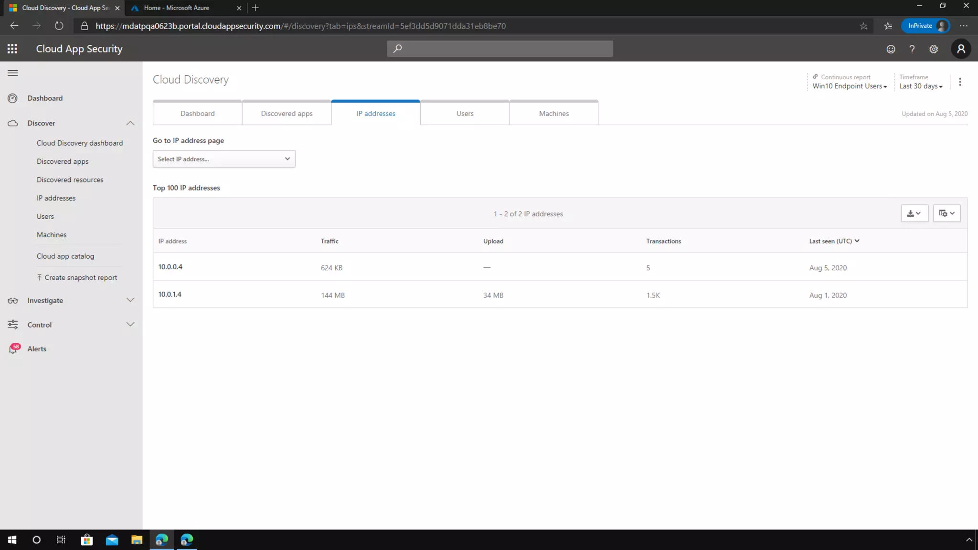Image resolution: width=978 pixels, height=550 pixels.
Task: Open the Win10 Endpoint Users report selector
Action: click(x=850, y=86)
